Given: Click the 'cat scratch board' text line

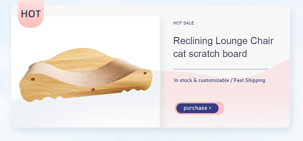Looking at the screenshot, I should tap(210, 54).
